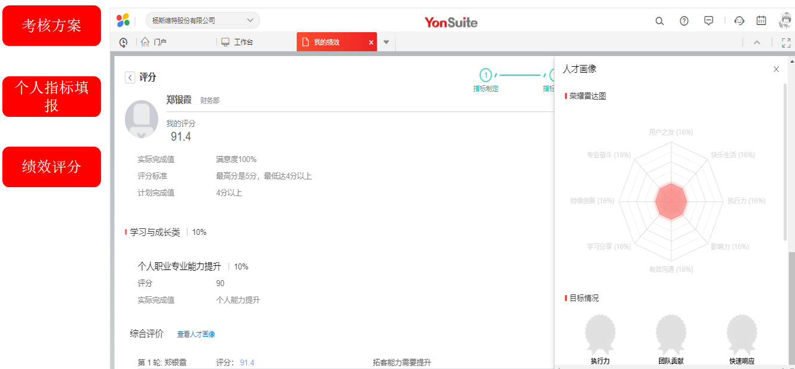Collapse the header with the up chevron

tap(757, 42)
